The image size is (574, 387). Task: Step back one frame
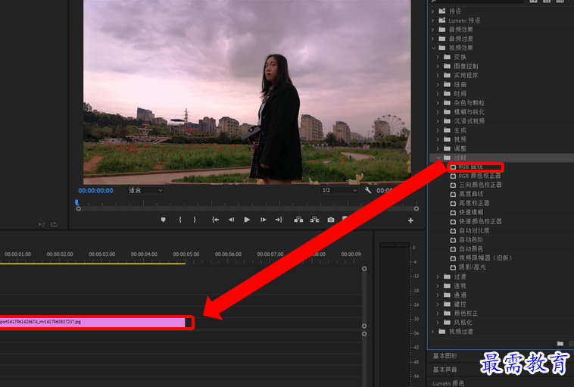coord(232,220)
